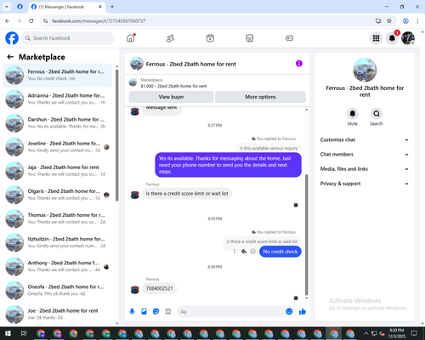Open the Friends icon in top navigation
This screenshot has width=425, height=340.
pyautogui.click(x=170, y=38)
